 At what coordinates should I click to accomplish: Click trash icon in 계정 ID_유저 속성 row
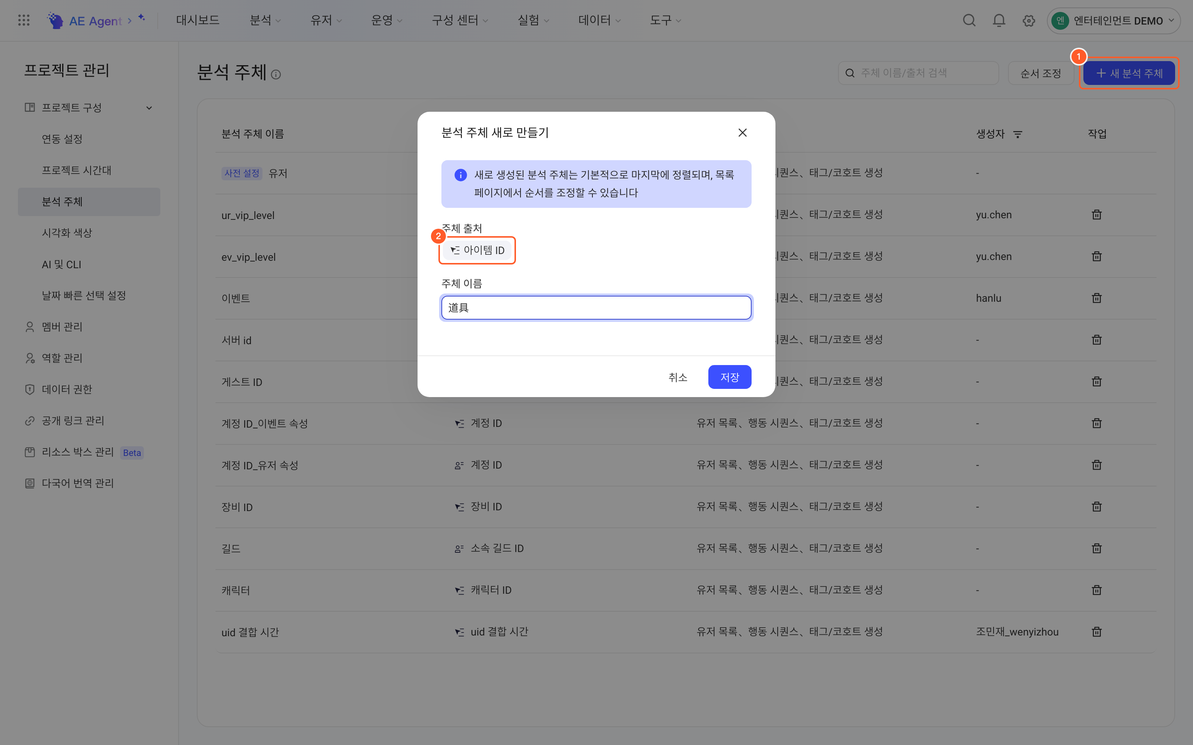tap(1096, 465)
